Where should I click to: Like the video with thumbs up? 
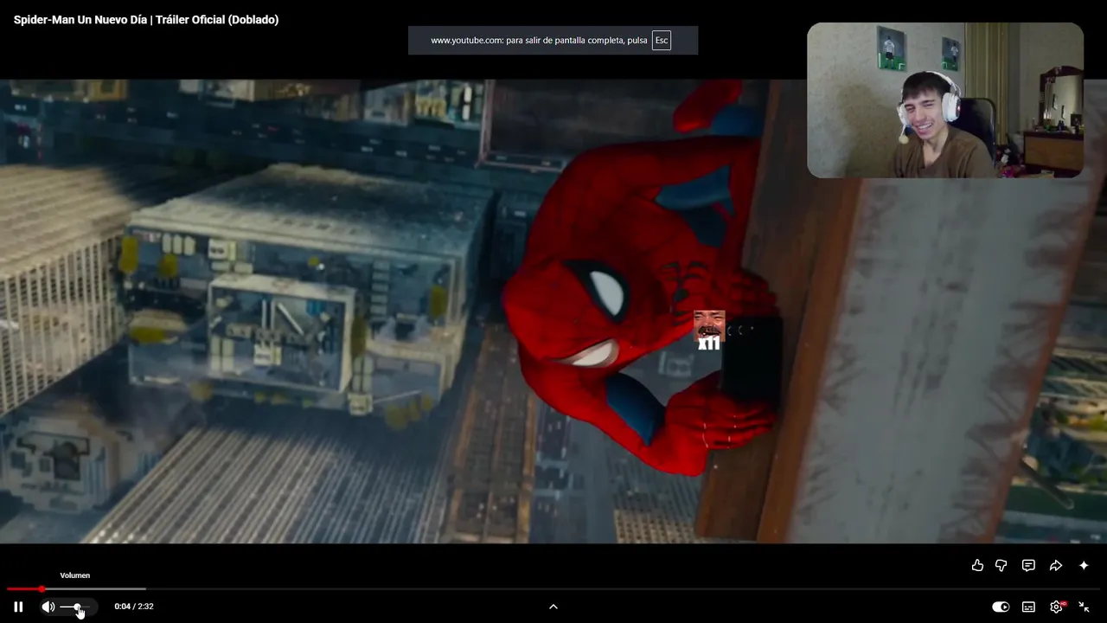tap(977, 565)
